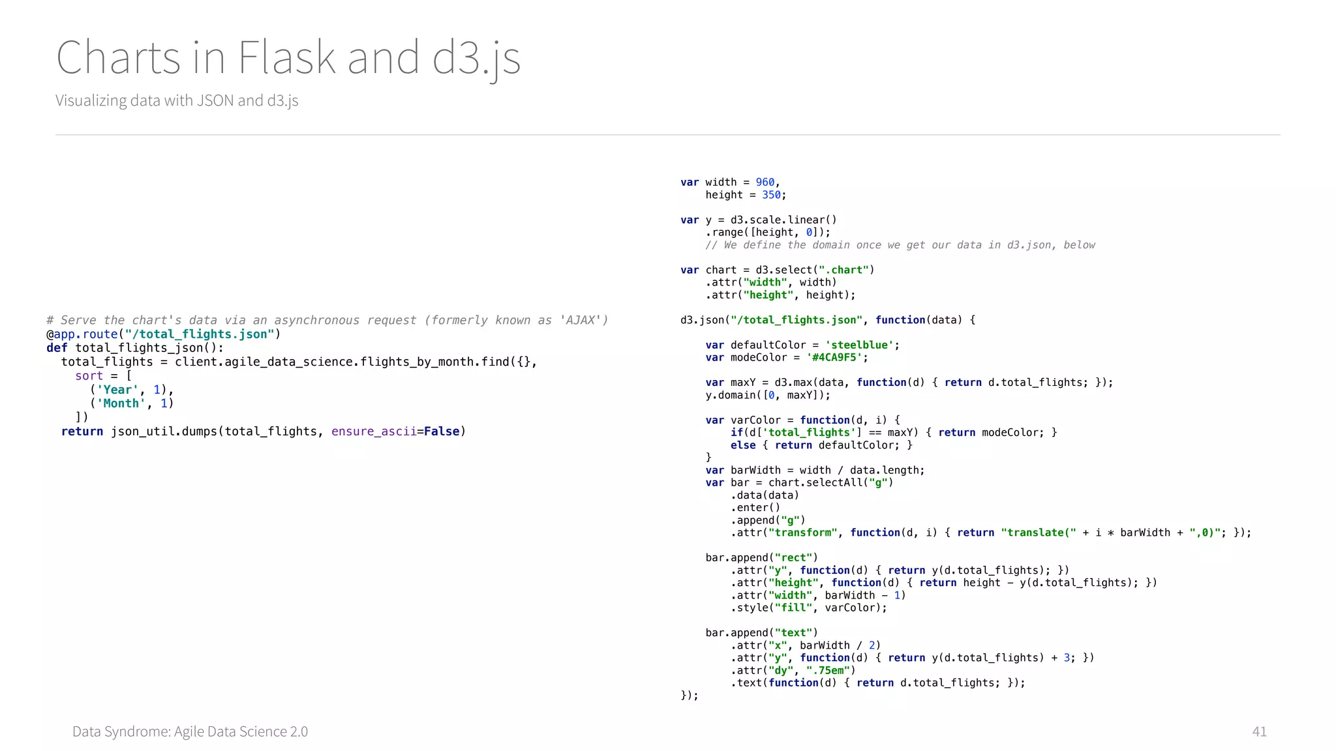Click 'var width = 960' in JavaScript code
Screen dimensions: 1336x751
[730, 183]
